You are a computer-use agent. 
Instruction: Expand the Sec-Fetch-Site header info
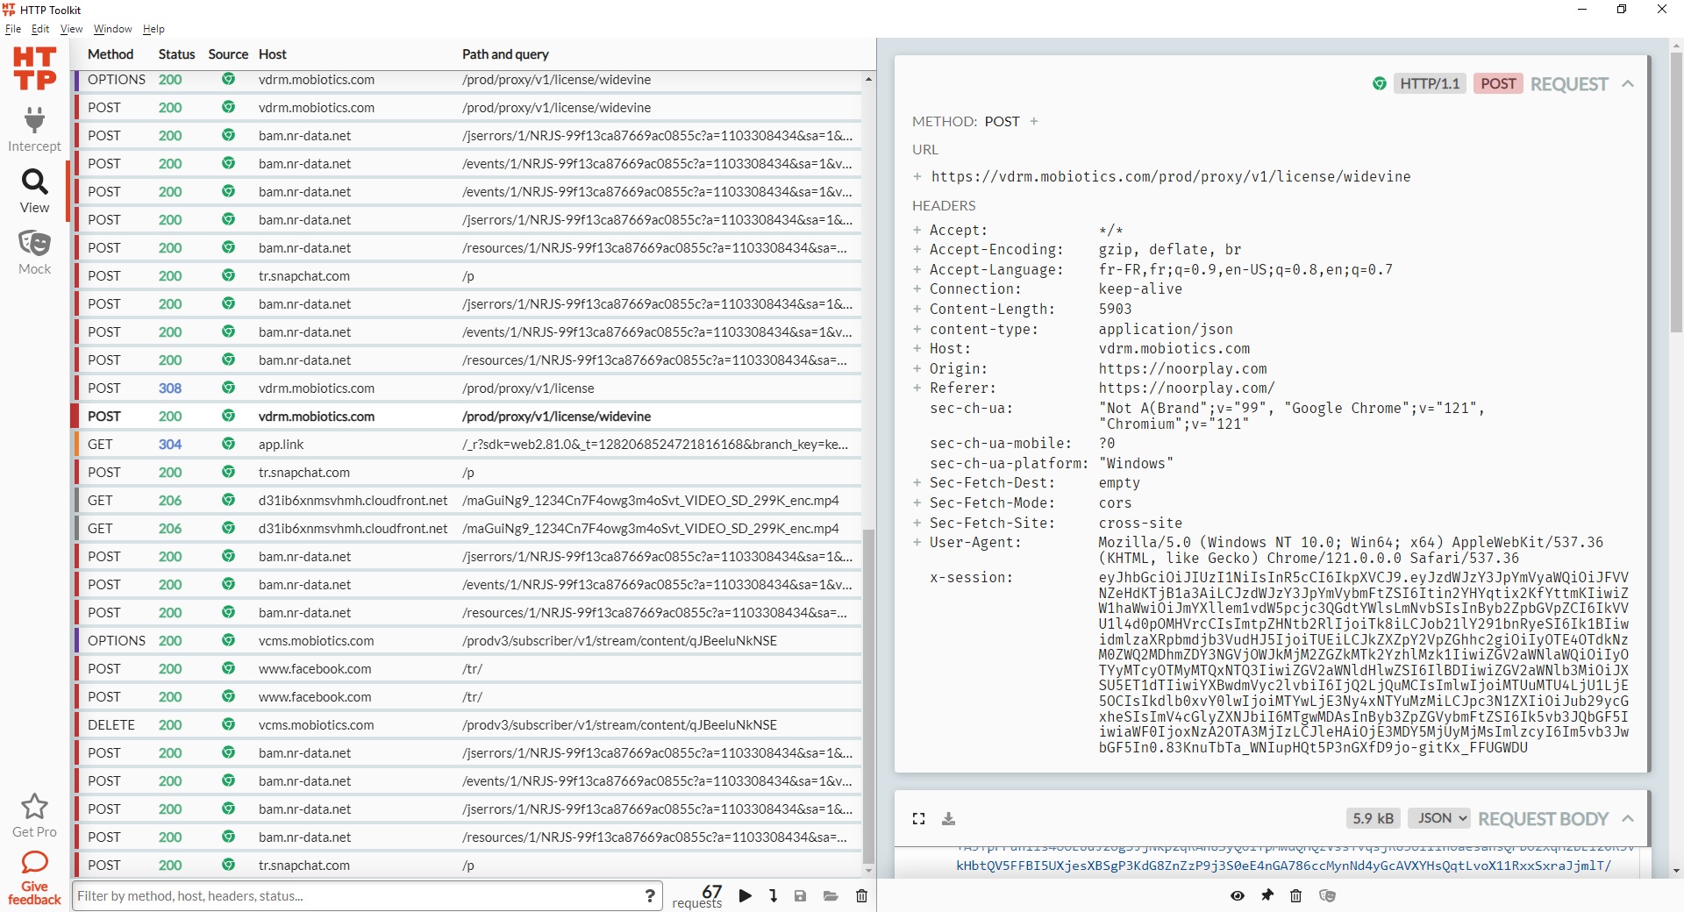coord(917,523)
